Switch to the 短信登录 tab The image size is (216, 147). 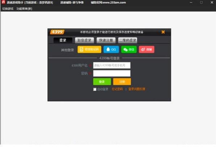pos(84,40)
